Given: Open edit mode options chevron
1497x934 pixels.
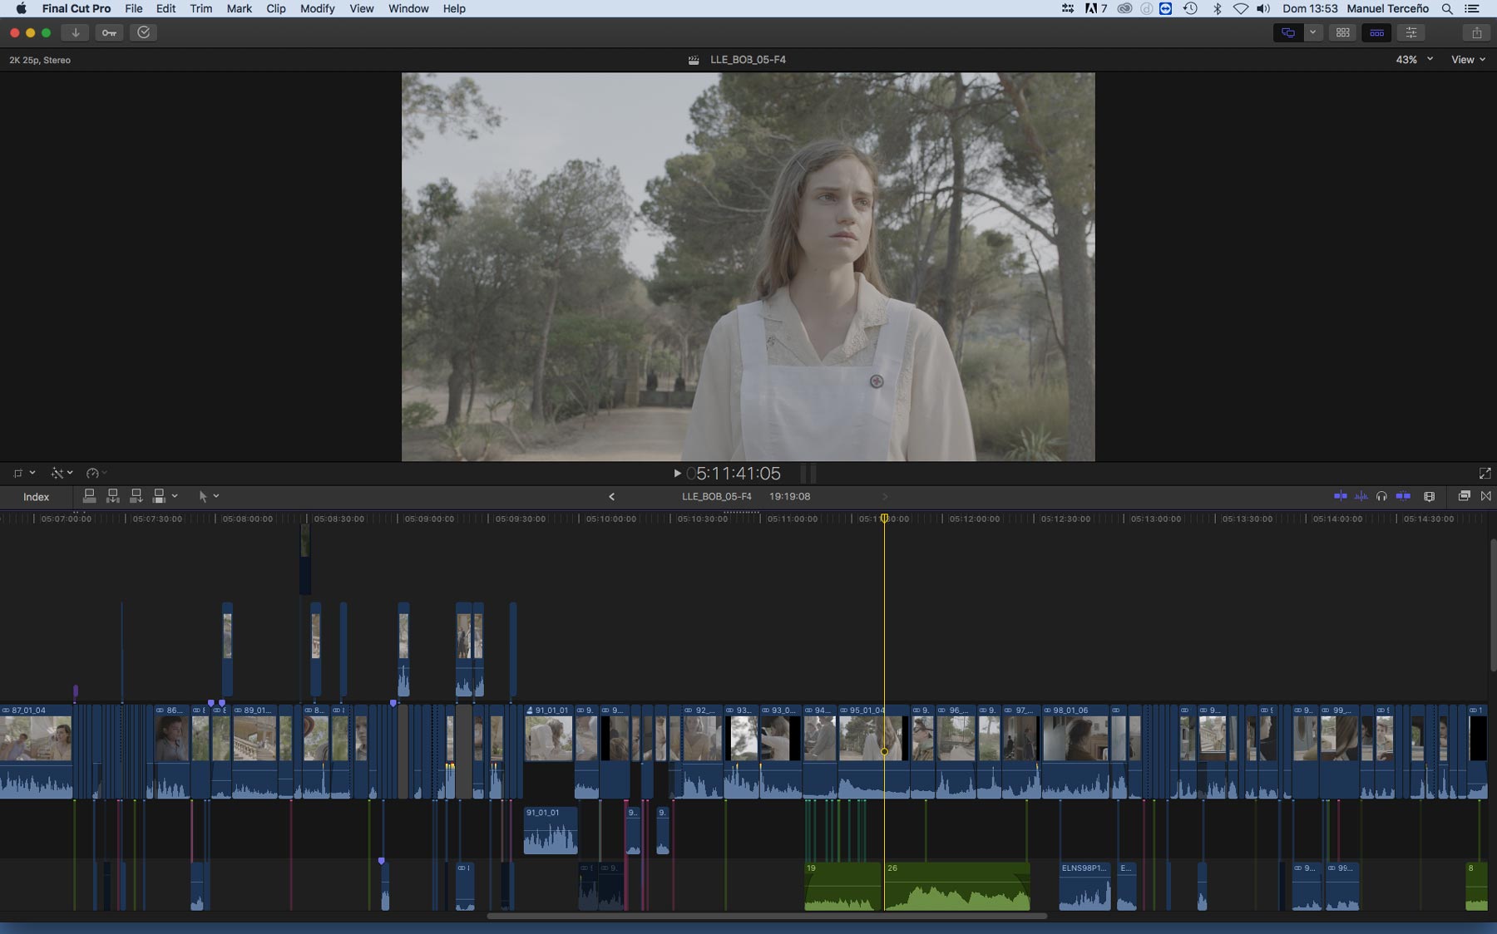Looking at the screenshot, I should [x=175, y=496].
